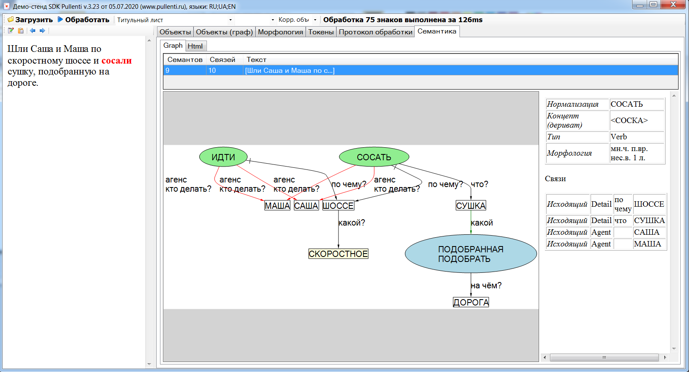Open the Протокол обработки tab
Image resolution: width=689 pixels, height=372 pixels.
click(x=375, y=32)
